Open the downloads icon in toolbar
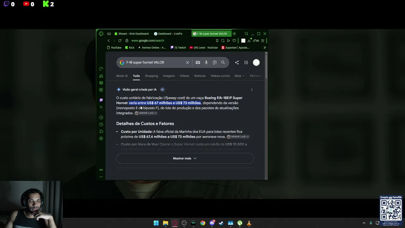 pyautogui.click(x=249, y=41)
